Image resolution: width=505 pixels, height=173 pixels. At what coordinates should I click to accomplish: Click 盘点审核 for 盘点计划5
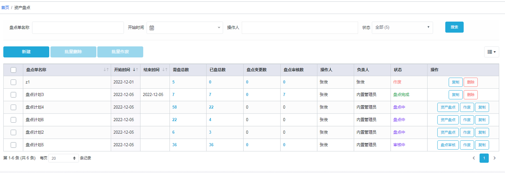pyautogui.click(x=448, y=145)
